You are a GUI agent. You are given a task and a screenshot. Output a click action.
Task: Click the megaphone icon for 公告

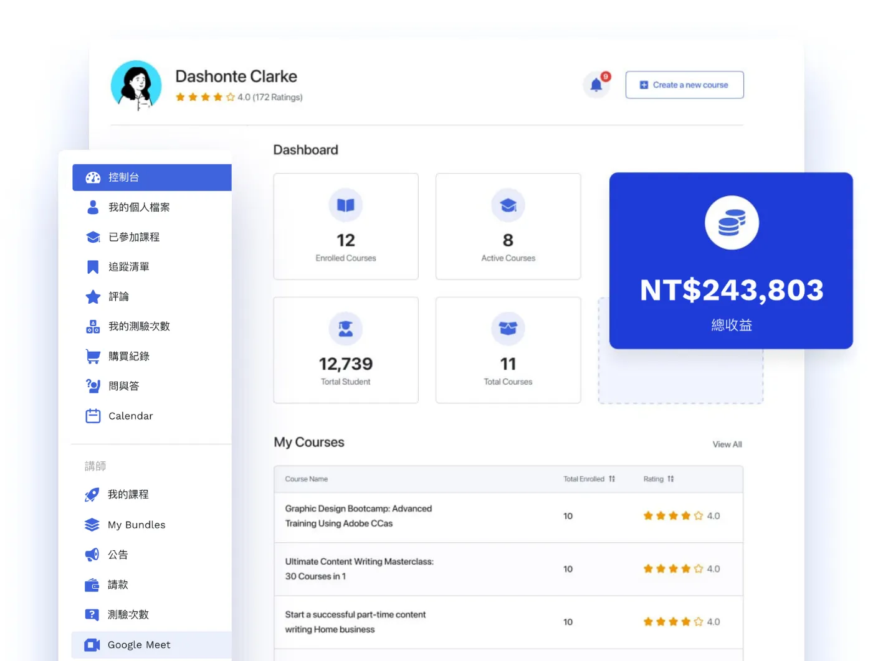92,555
